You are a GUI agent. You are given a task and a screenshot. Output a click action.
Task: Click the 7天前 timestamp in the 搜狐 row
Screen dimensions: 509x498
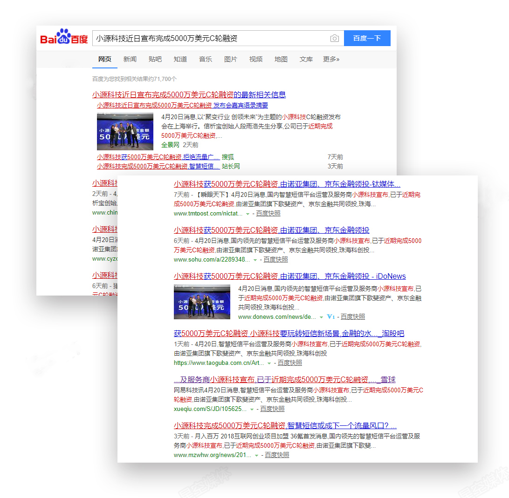point(335,157)
